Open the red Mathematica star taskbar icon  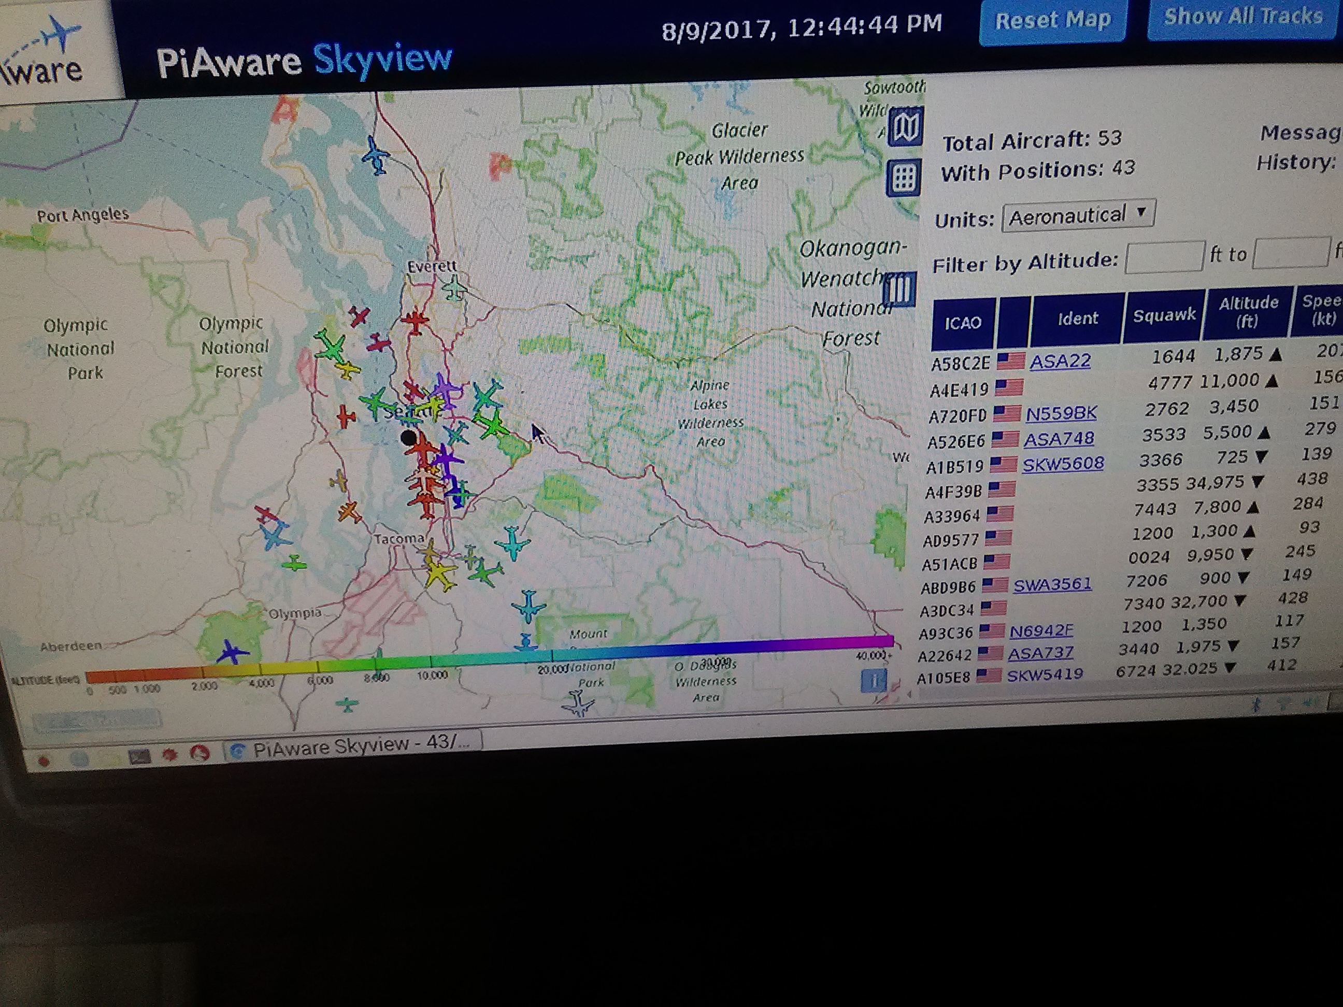click(169, 755)
